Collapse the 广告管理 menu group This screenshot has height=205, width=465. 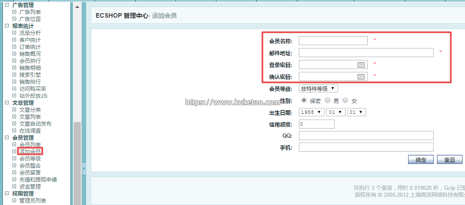(x=7, y=5)
